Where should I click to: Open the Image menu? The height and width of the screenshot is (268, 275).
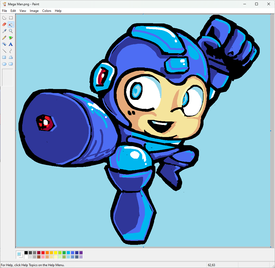click(34, 11)
